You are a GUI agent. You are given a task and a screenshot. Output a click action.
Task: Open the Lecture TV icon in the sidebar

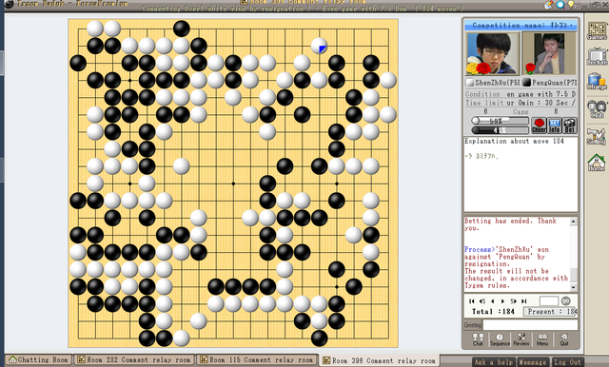click(597, 57)
